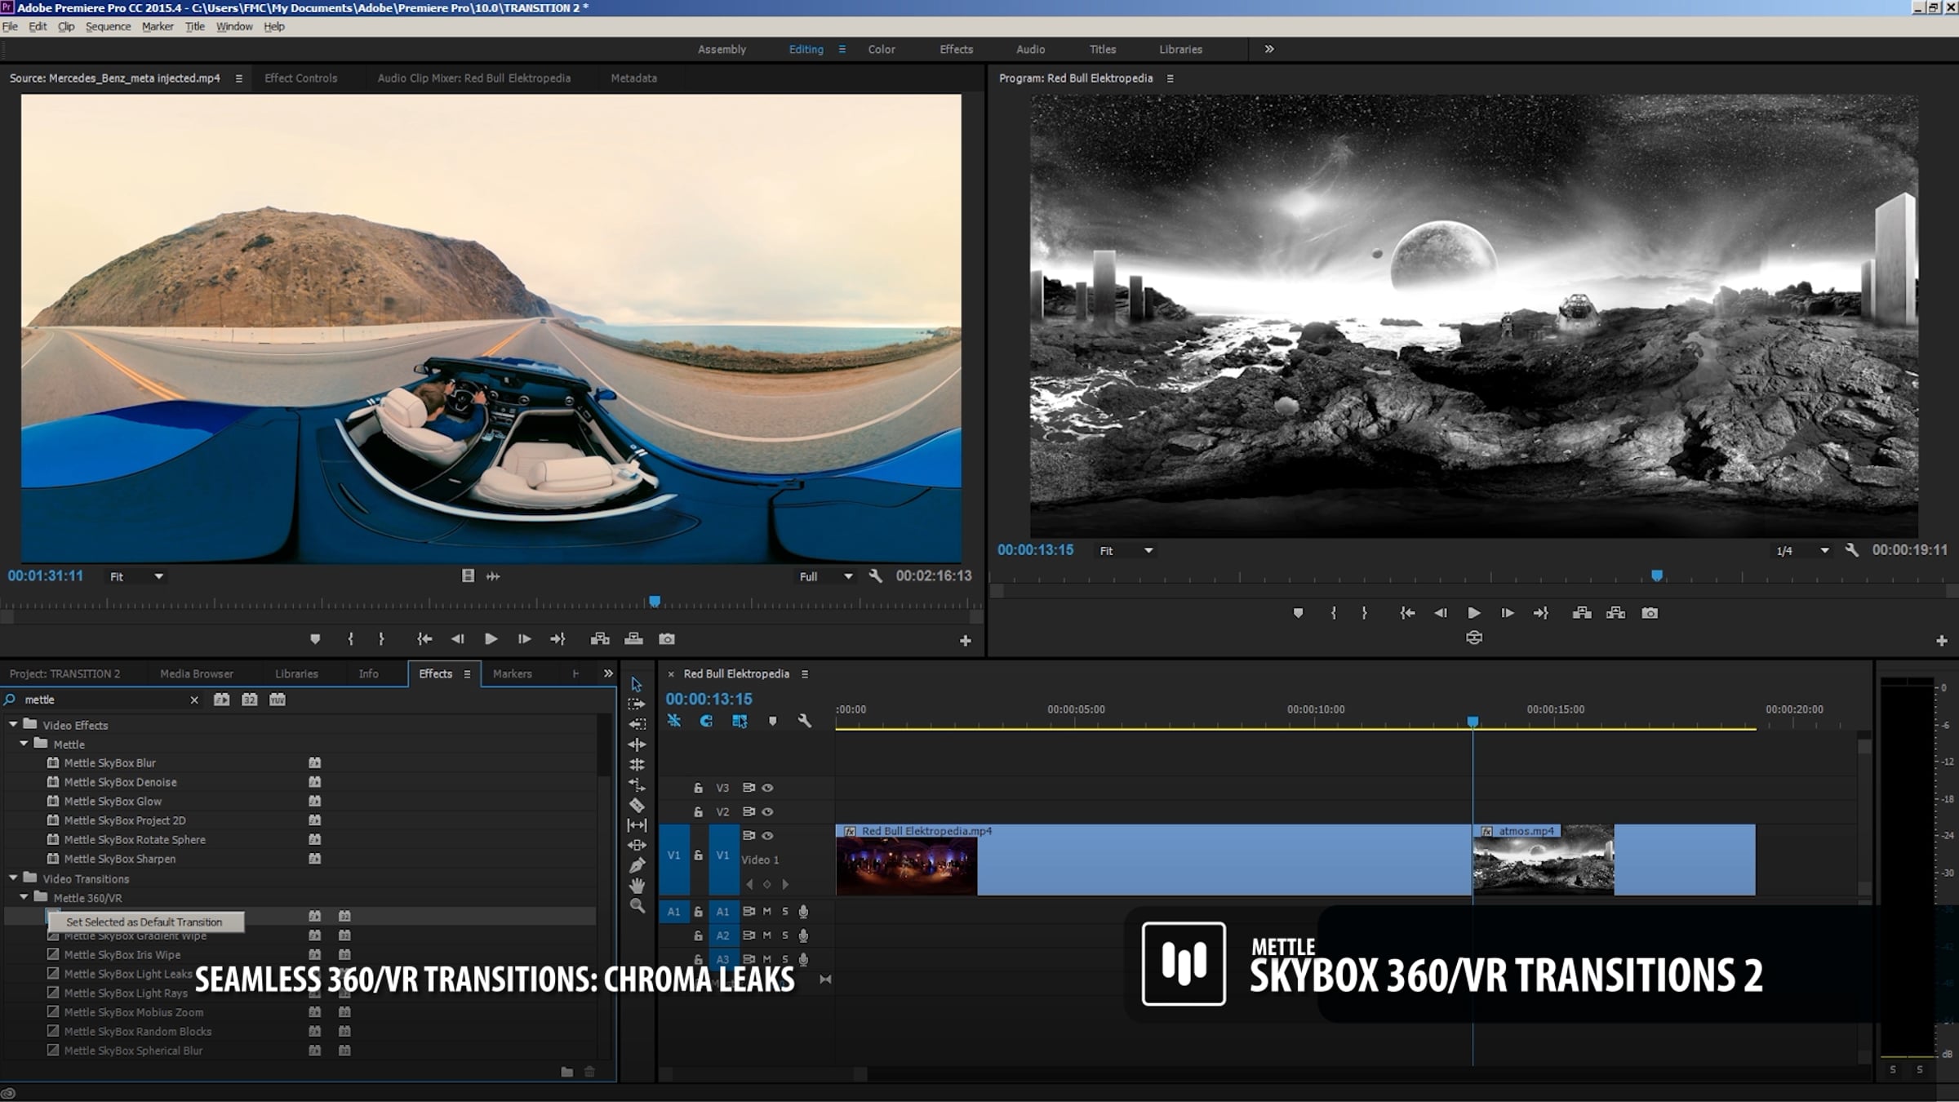Select the Selection tool in the timeline toolbox
This screenshot has width=1959, height=1102.
pyautogui.click(x=637, y=684)
